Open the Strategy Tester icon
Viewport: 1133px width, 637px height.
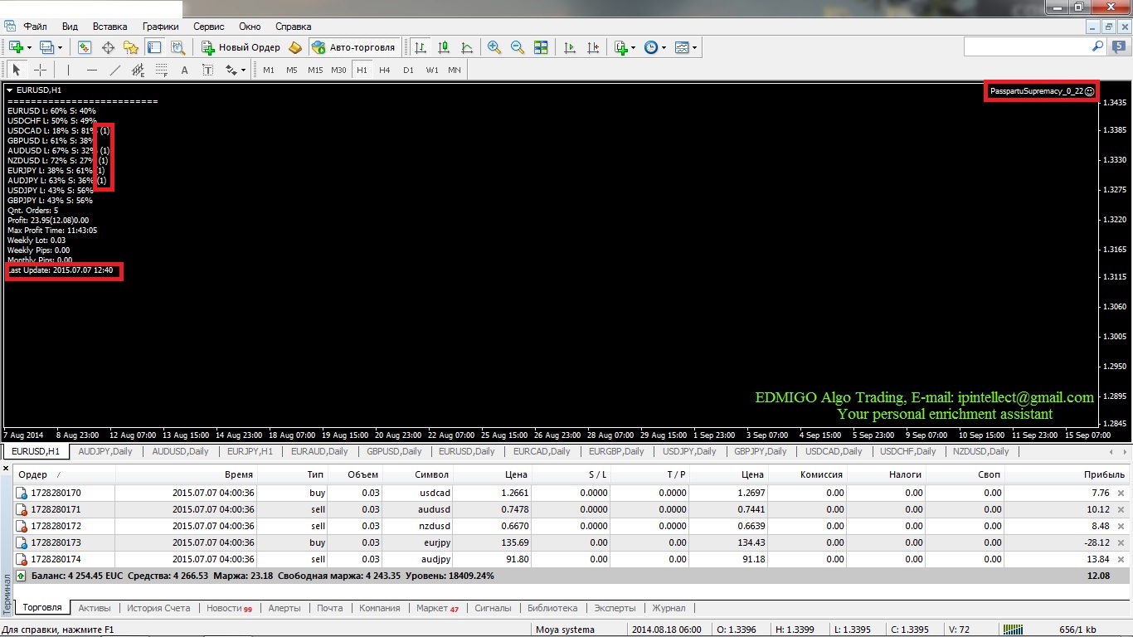177,47
